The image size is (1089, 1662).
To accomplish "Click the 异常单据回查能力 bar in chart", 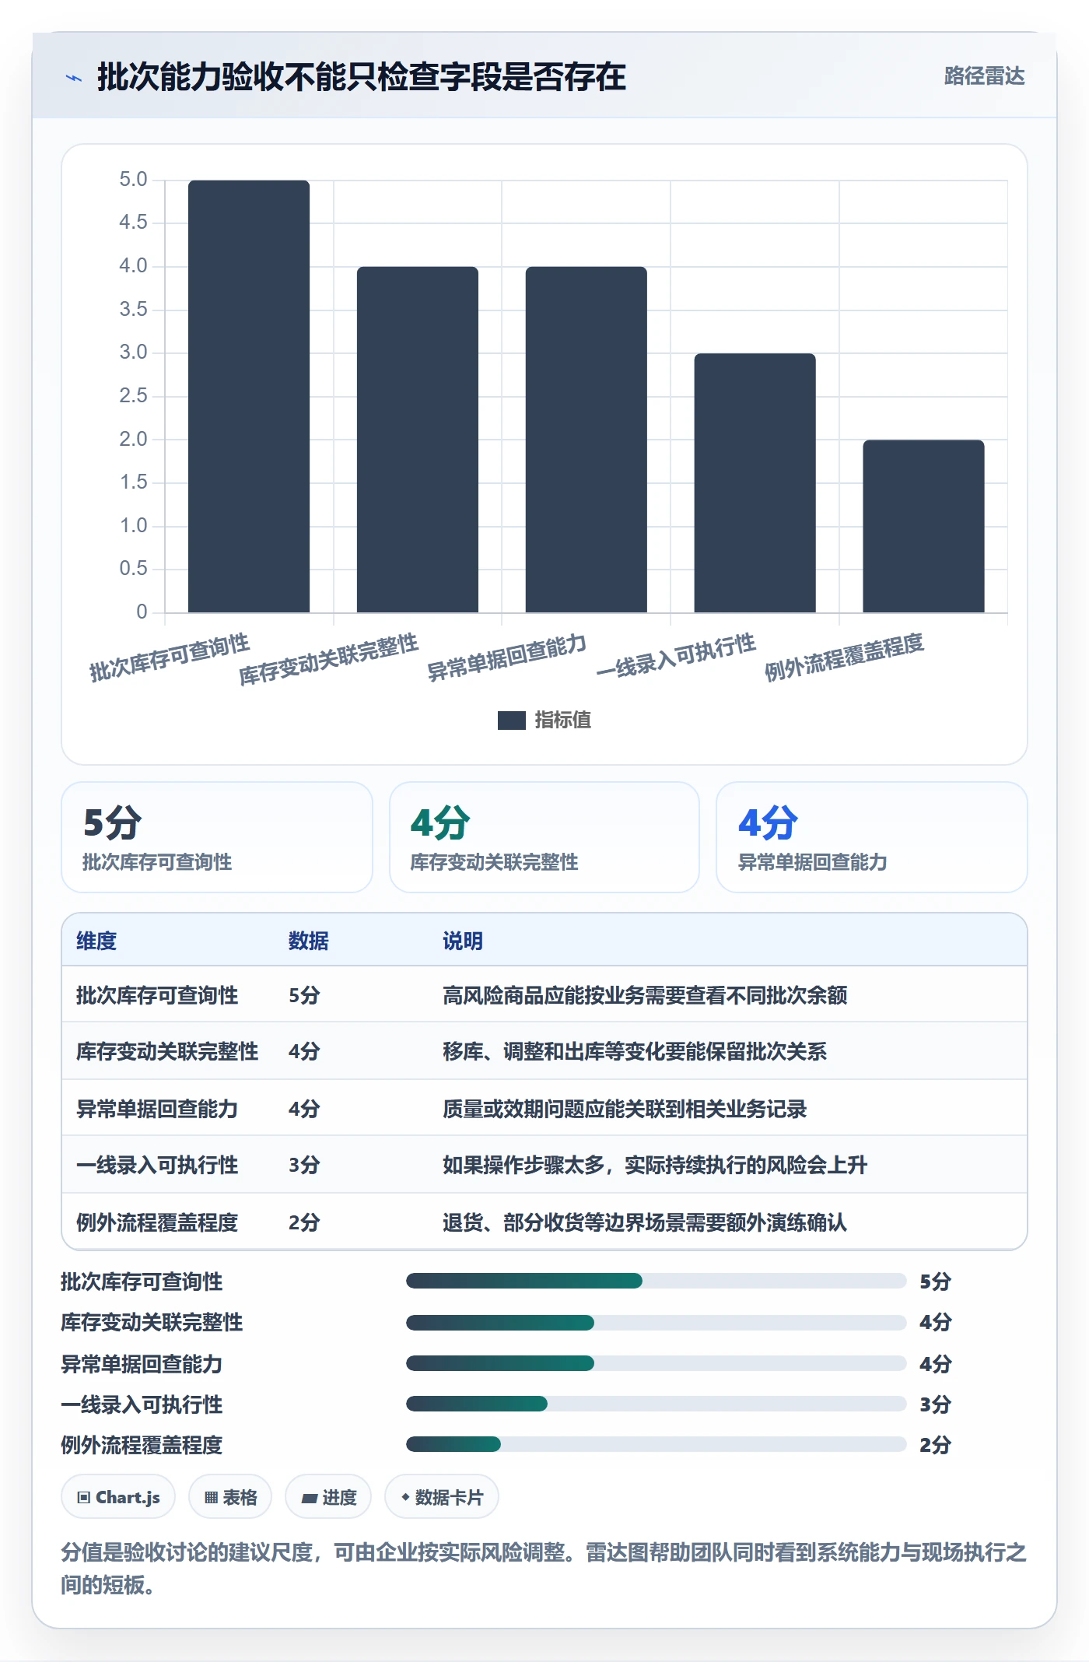I will (x=587, y=440).
